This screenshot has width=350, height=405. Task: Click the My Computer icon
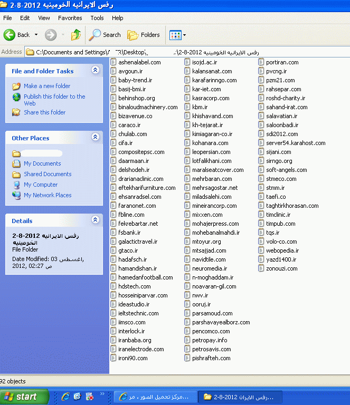(x=16, y=185)
